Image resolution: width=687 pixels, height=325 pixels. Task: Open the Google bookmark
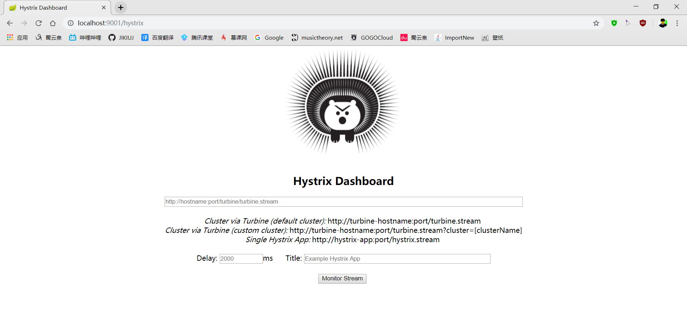click(269, 37)
